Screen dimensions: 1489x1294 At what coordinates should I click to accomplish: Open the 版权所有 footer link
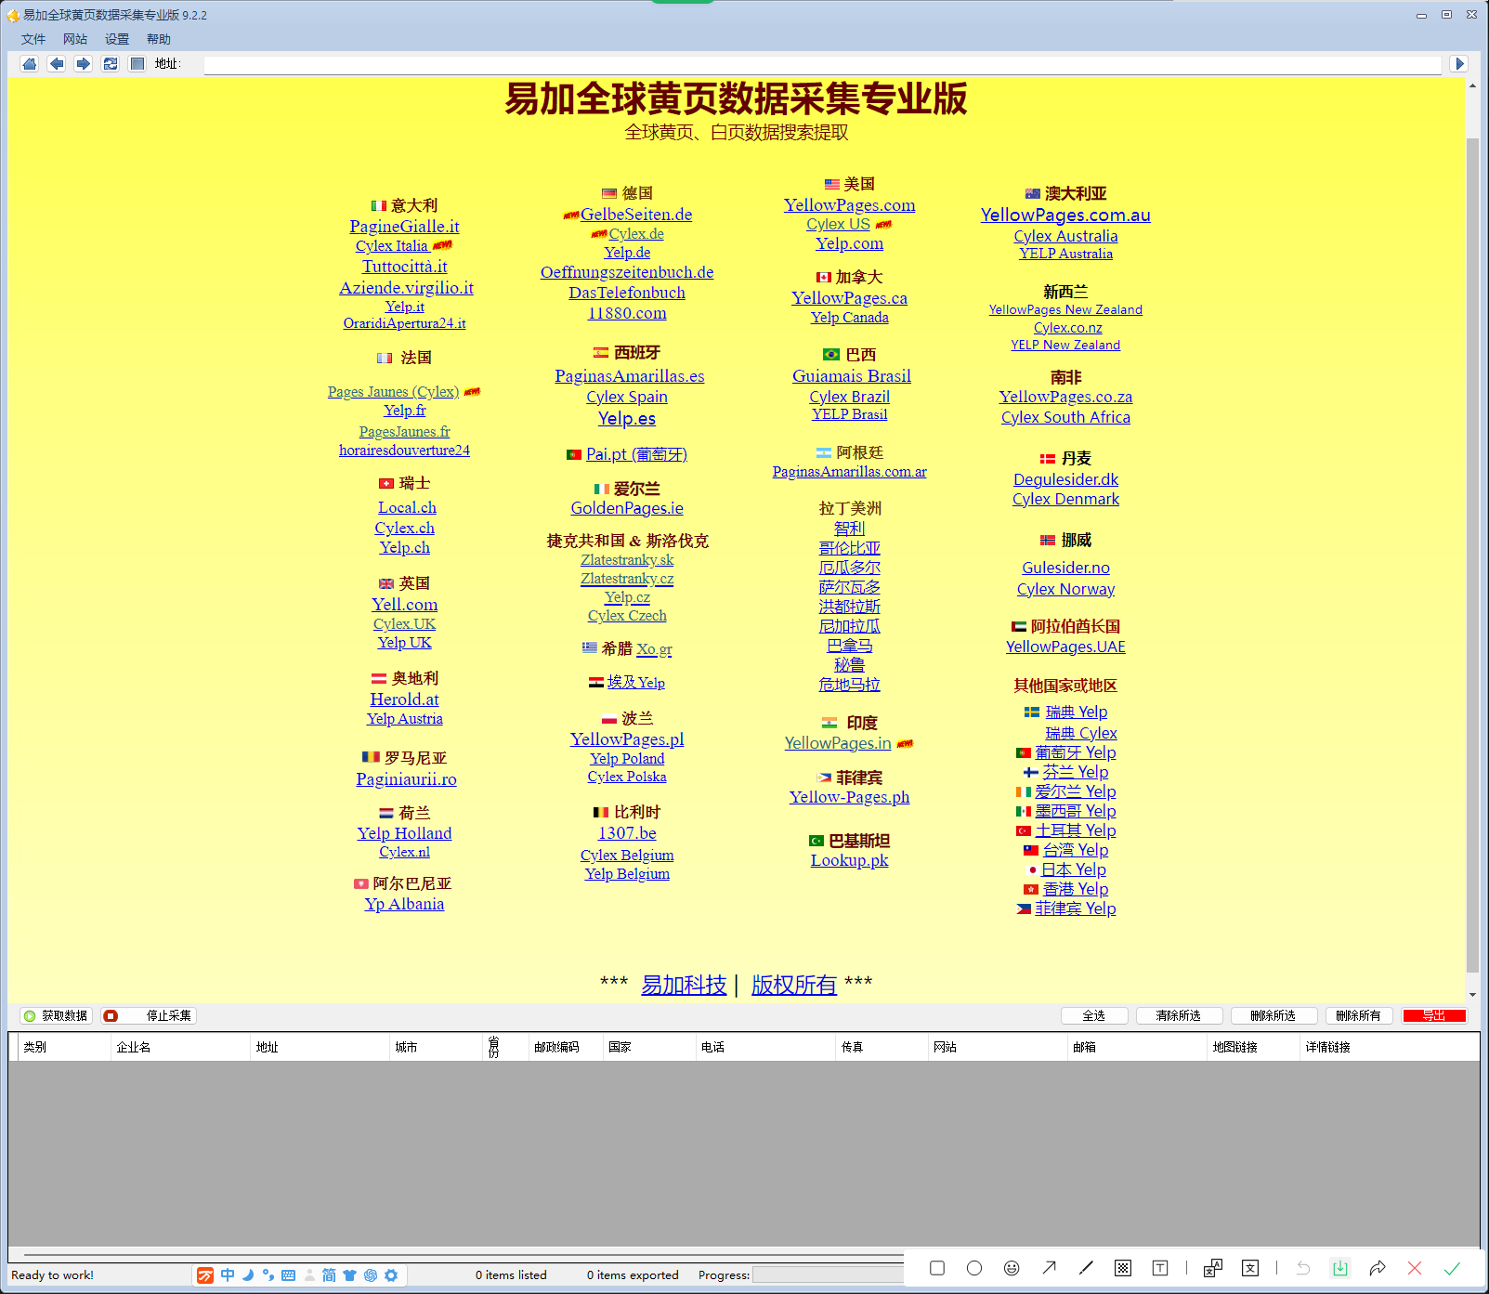tap(794, 985)
